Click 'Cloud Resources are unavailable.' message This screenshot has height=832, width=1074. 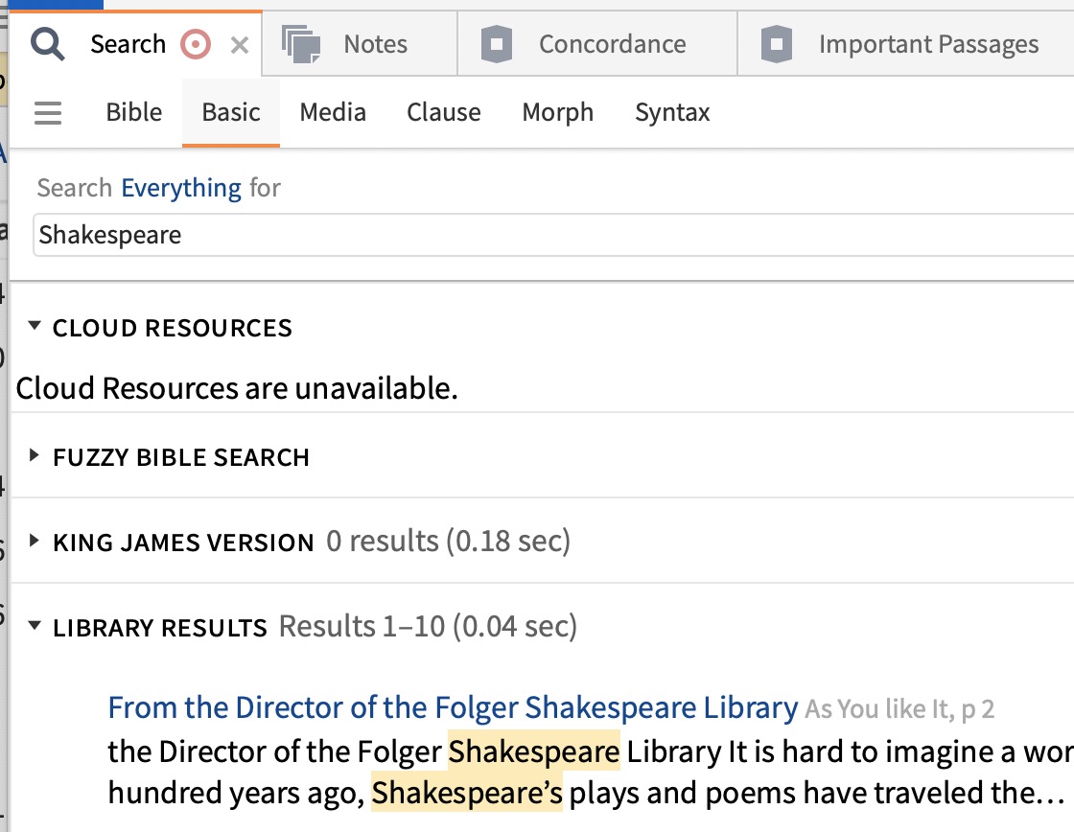(236, 388)
